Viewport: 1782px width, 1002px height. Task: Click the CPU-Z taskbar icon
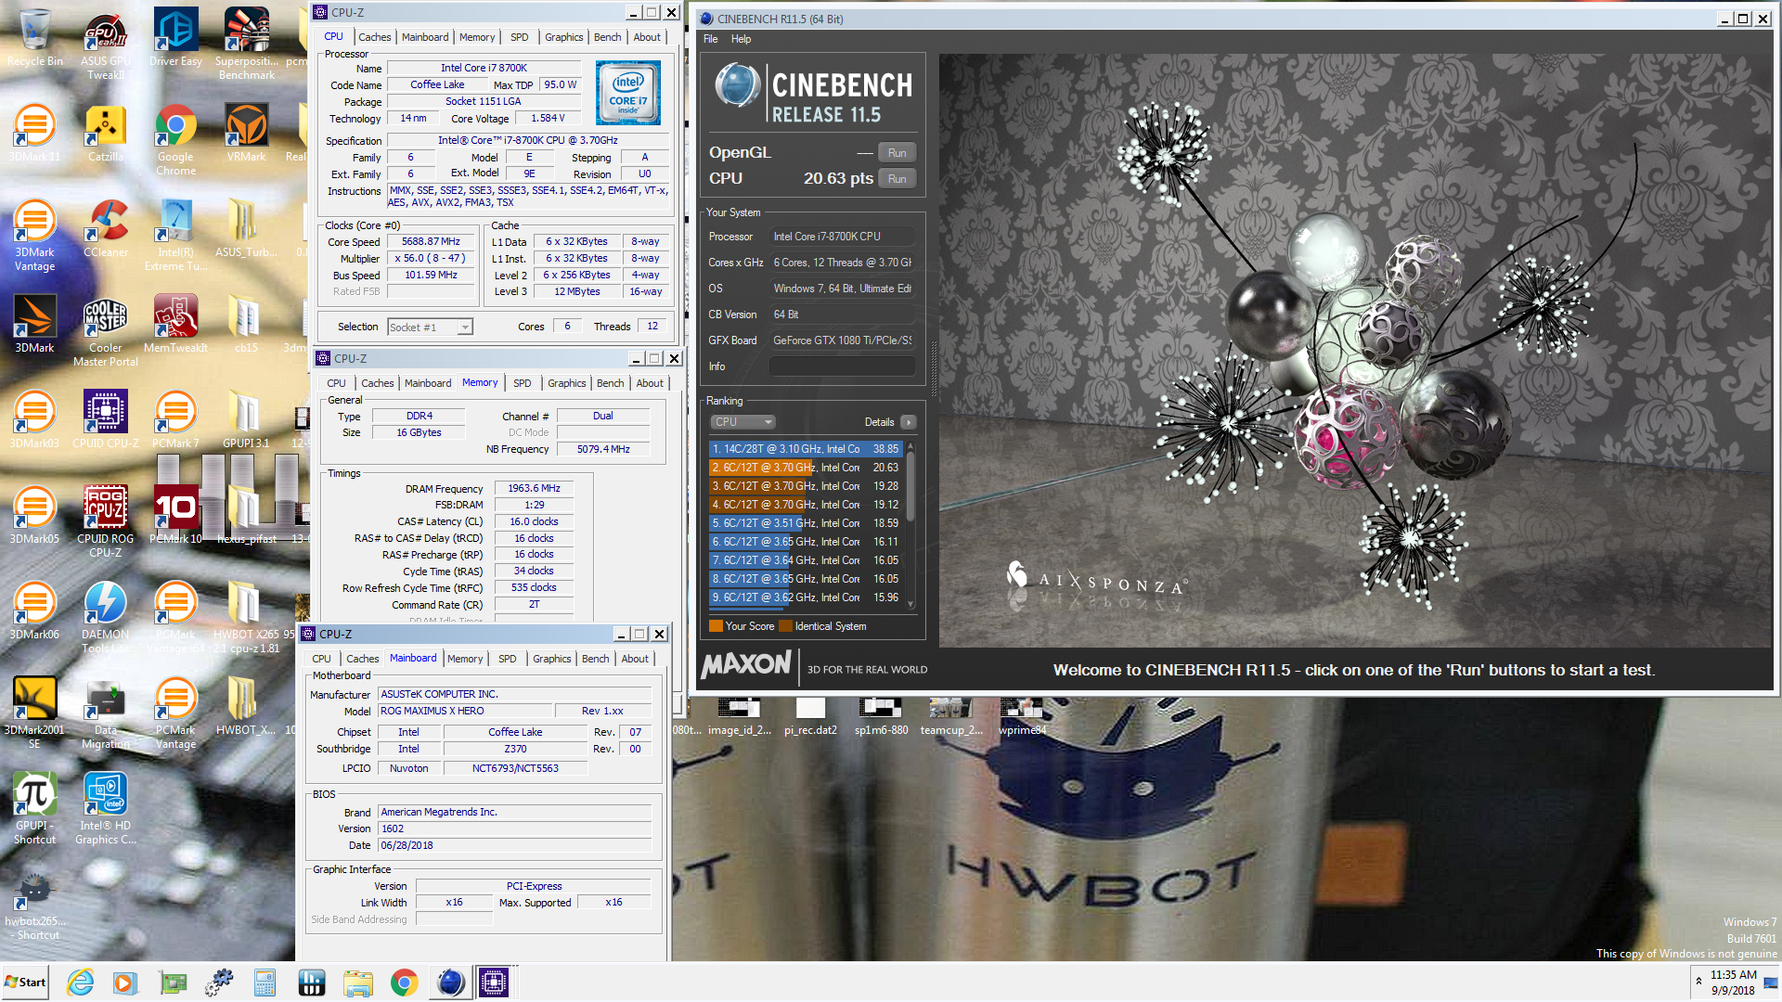[x=494, y=983]
